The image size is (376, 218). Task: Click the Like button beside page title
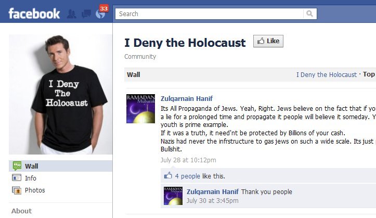coord(268,41)
